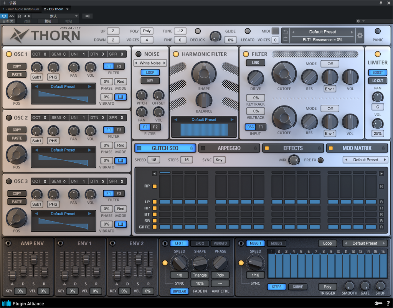Image resolution: width=393 pixels, height=308 pixels.
Task: Click the pitch bend UP value field
Action: [x=113, y=31]
